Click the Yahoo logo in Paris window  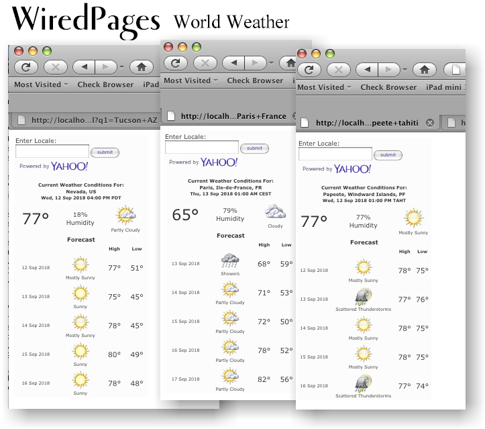(x=219, y=162)
